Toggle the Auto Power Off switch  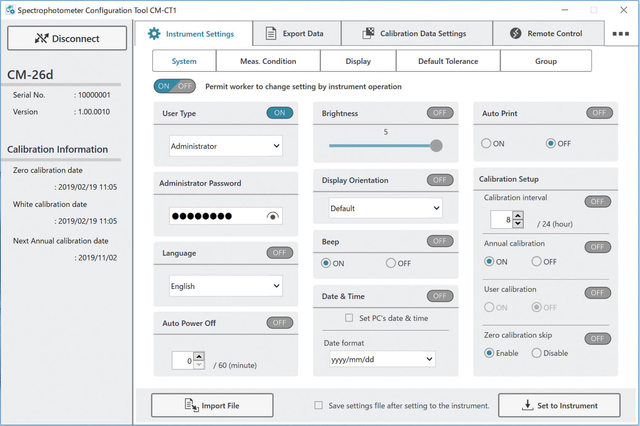(280, 323)
